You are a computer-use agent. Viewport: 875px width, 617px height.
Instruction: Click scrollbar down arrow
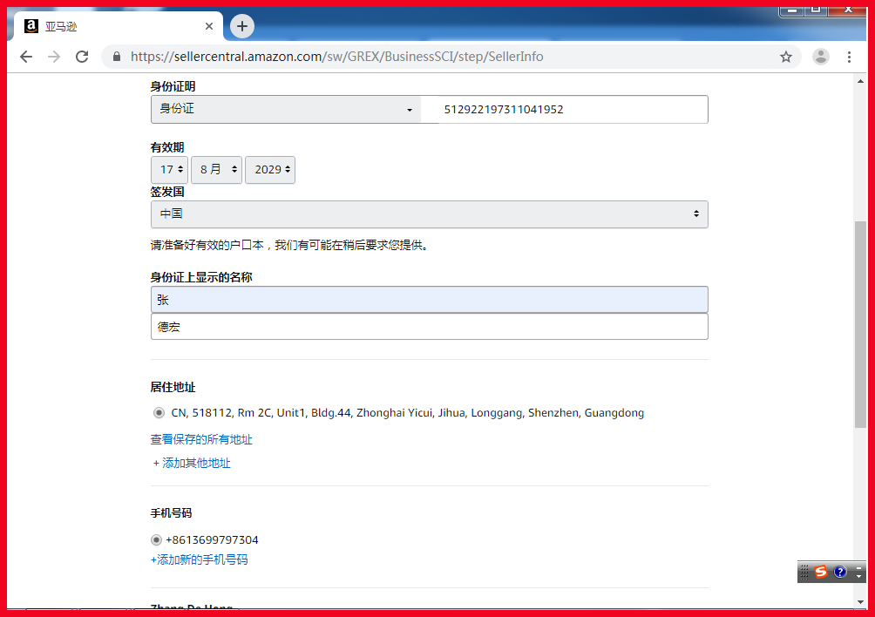860,602
